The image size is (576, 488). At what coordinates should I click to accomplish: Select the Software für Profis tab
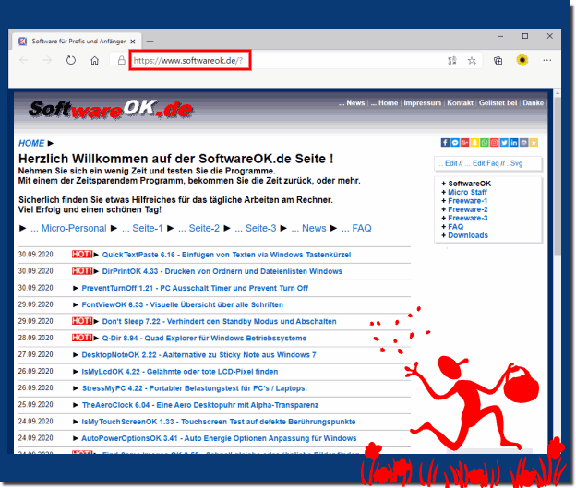pos(78,42)
